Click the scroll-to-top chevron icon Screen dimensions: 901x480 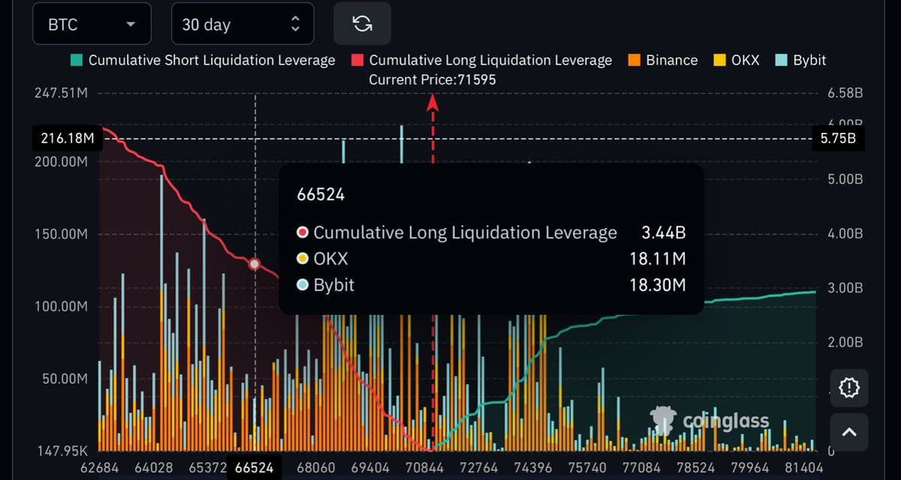tap(848, 432)
